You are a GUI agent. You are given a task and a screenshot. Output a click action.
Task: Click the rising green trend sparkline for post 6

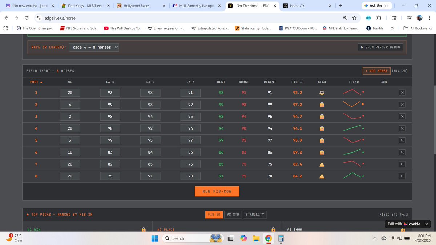(351, 152)
